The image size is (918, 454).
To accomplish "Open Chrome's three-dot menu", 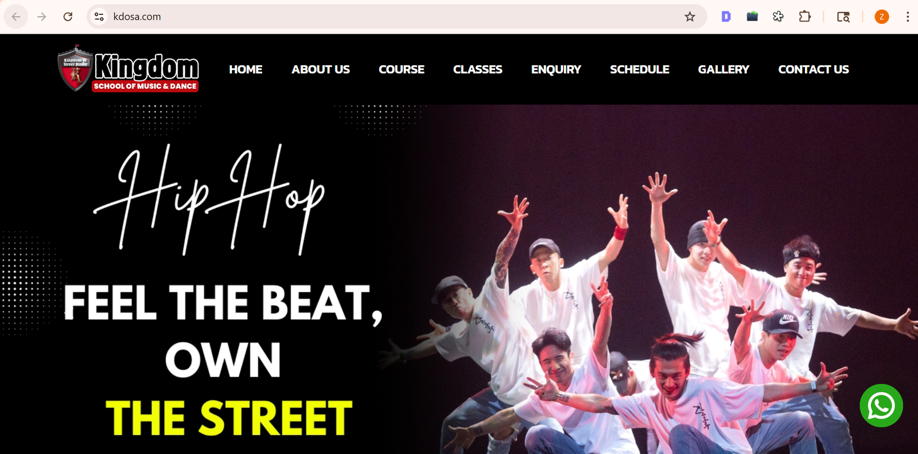I will 908,17.
